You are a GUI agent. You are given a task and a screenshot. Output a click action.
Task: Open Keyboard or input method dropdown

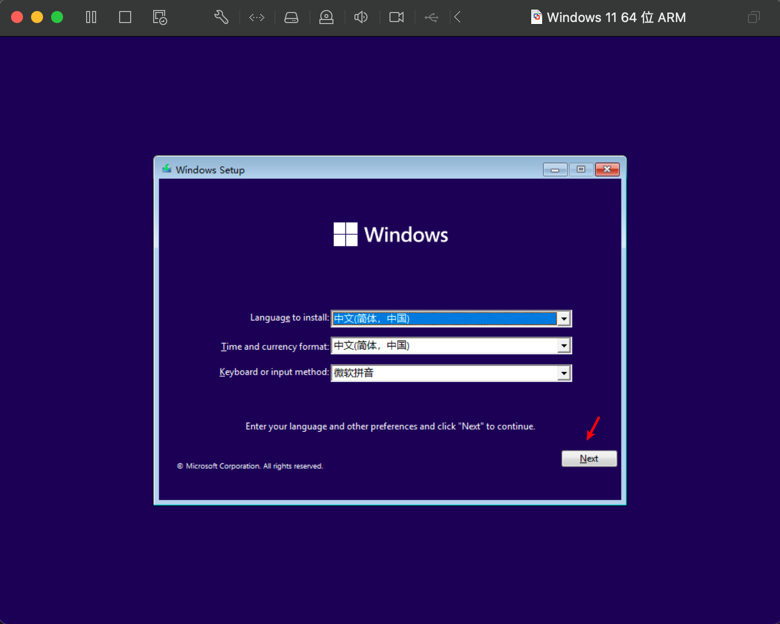pyautogui.click(x=564, y=373)
